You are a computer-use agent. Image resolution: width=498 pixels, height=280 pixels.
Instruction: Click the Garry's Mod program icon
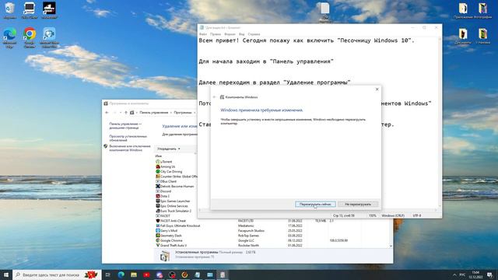[158, 230]
